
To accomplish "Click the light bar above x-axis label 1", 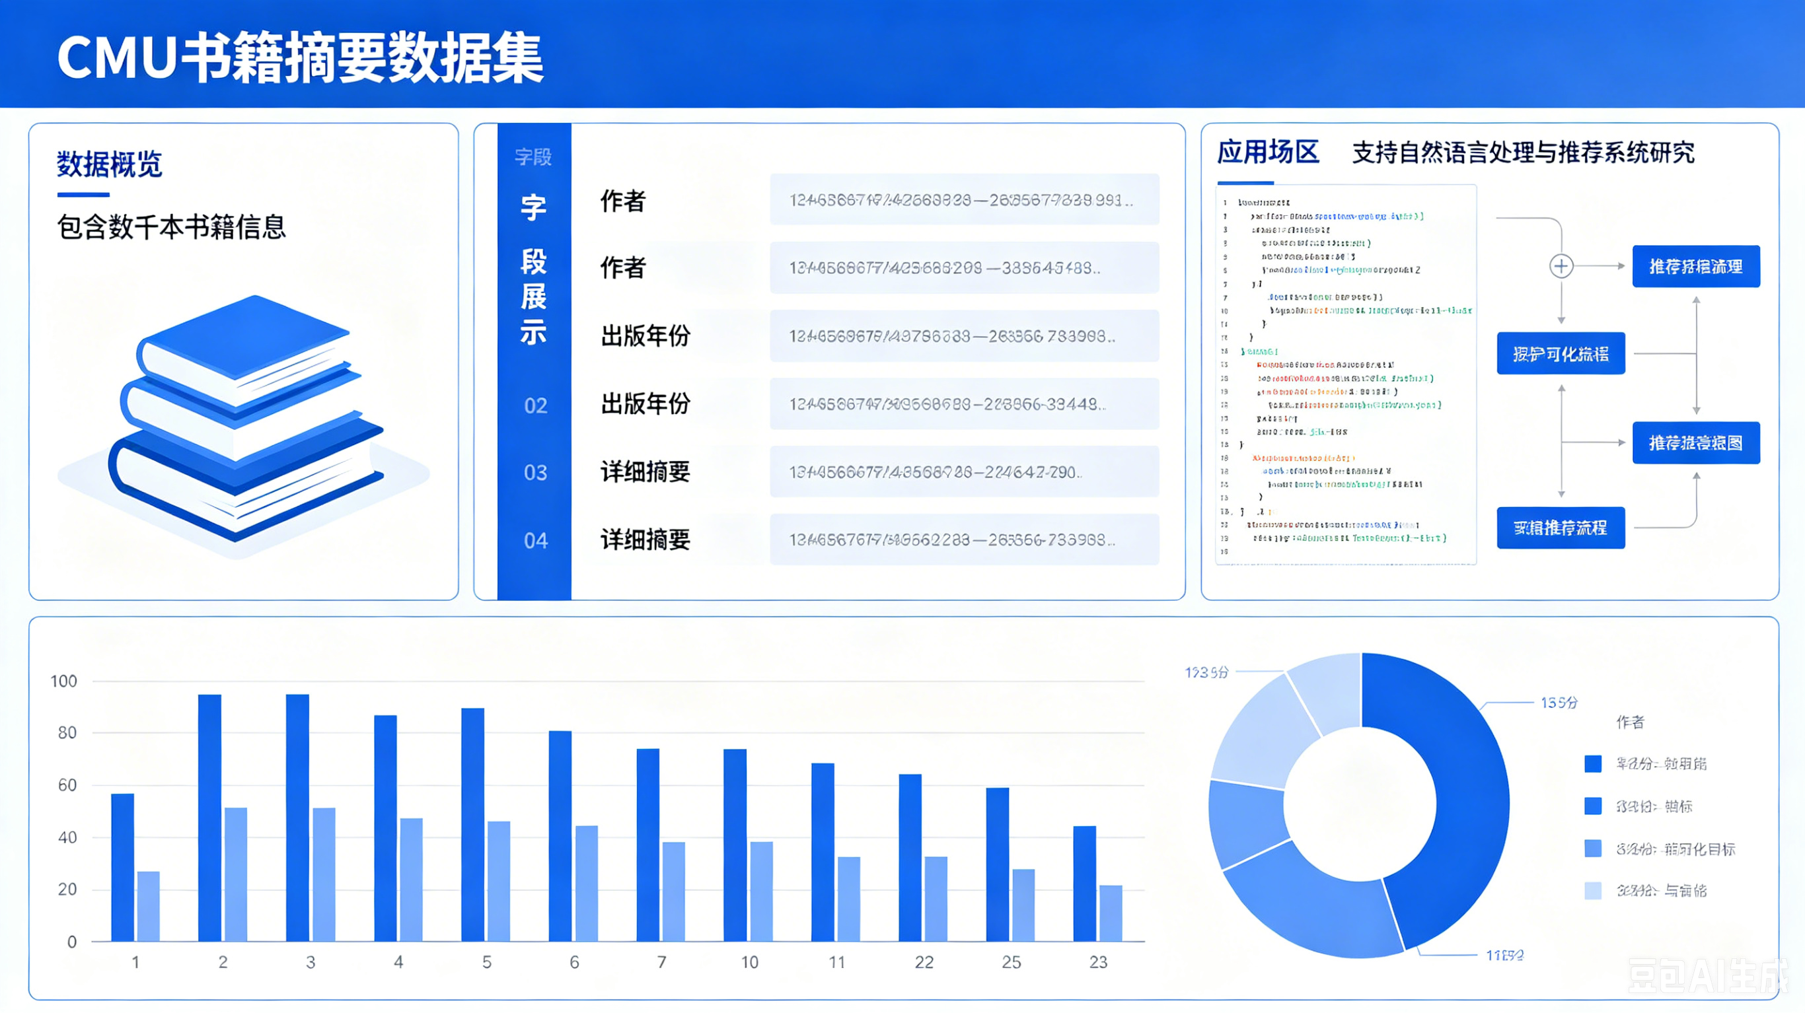I will [x=149, y=906].
